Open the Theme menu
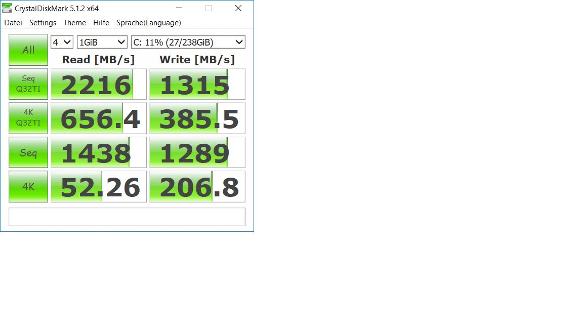Viewport: 583px width, 328px height. coord(74,23)
